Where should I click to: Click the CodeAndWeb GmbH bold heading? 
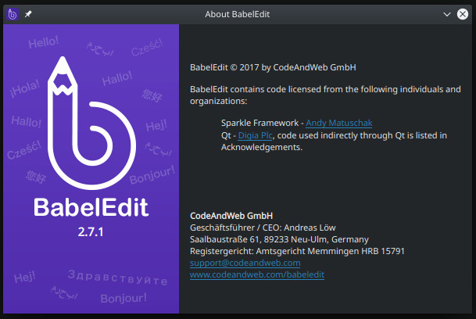tap(231, 216)
